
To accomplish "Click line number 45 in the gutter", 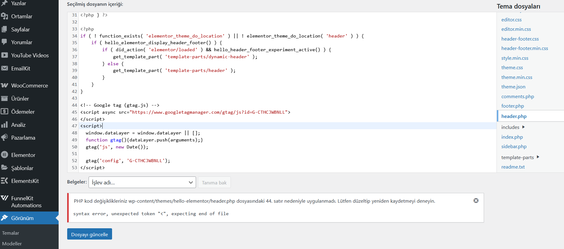I will (x=75, y=112).
